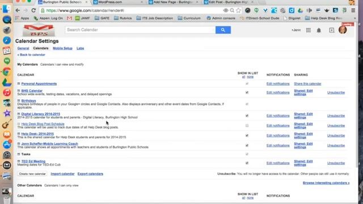Image resolution: width=363 pixels, height=204 pixels.
Task: Switch to WordPress.com browser tab
Action: click(119, 2)
